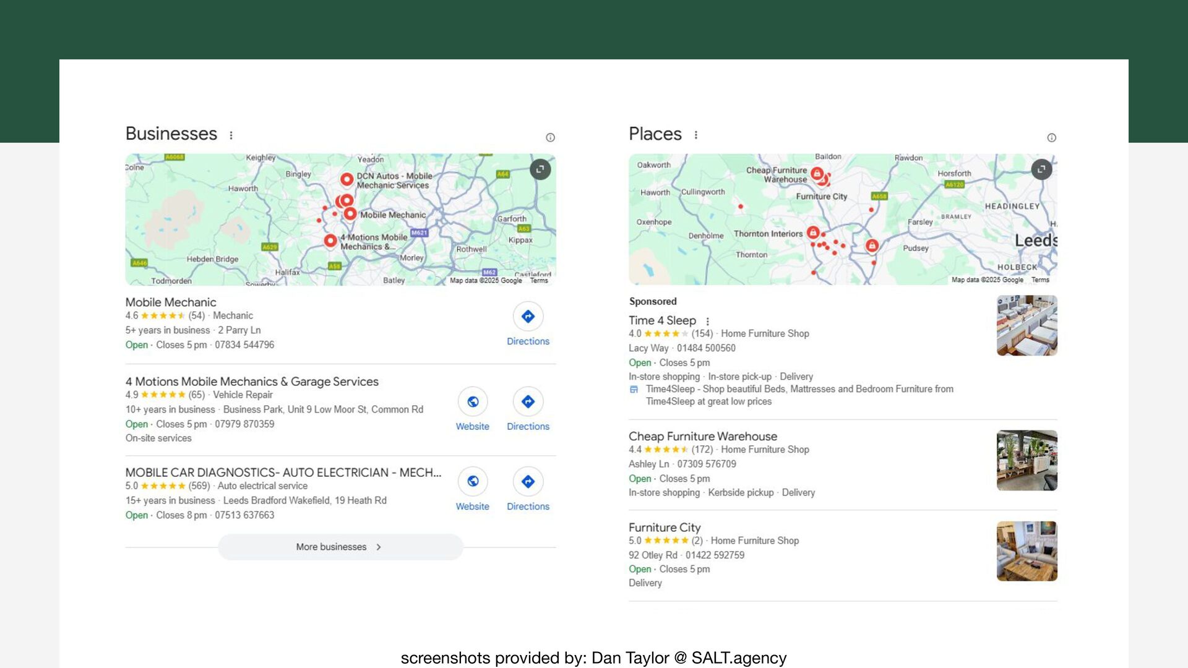The width and height of the screenshot is (1188, 668).
Task: Get directions to Mobile Mechanic
Action: [528, 317]
